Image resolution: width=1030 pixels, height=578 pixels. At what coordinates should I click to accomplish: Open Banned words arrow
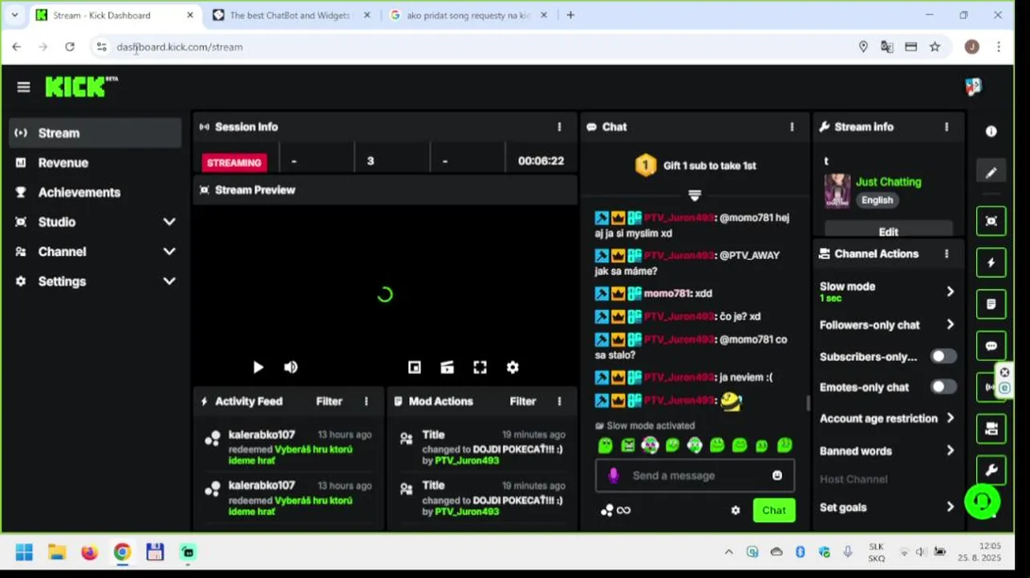click(x=951, y=450)
